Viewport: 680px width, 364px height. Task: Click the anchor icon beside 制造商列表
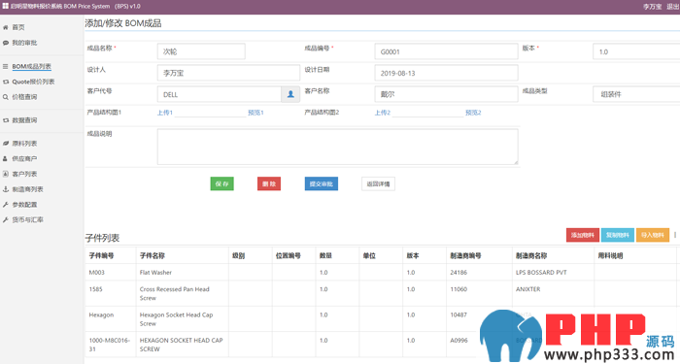[6, 189]
